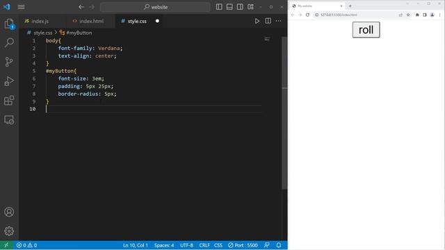Click Ln 10, Col 1 in status bar
445x250 pixels.
tap(136, 245)
